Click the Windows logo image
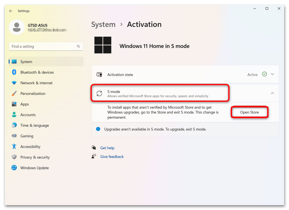289x210 pixels. (103, 45)
